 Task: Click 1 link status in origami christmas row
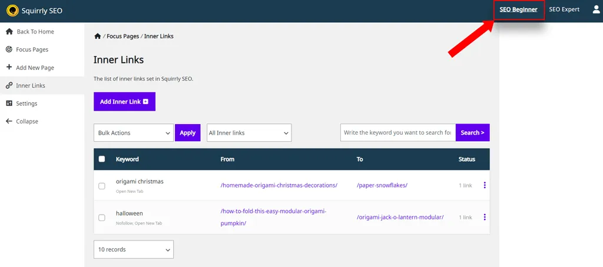point(465,185)
